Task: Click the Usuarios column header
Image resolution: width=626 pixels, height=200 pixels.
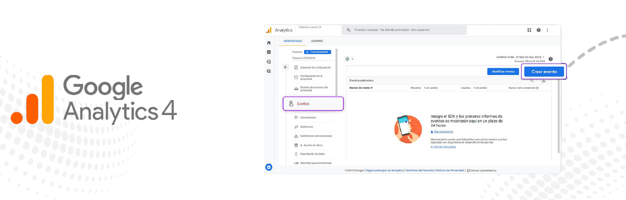Action: pyautogui.click(x=466, y=88)
